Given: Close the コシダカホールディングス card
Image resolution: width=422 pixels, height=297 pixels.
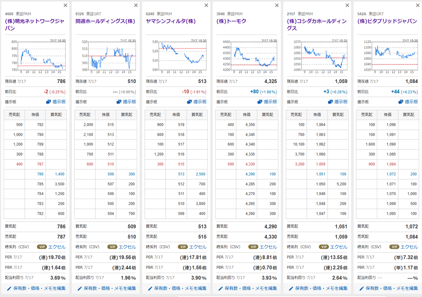Looking at the screenshot, I should 347,5.
